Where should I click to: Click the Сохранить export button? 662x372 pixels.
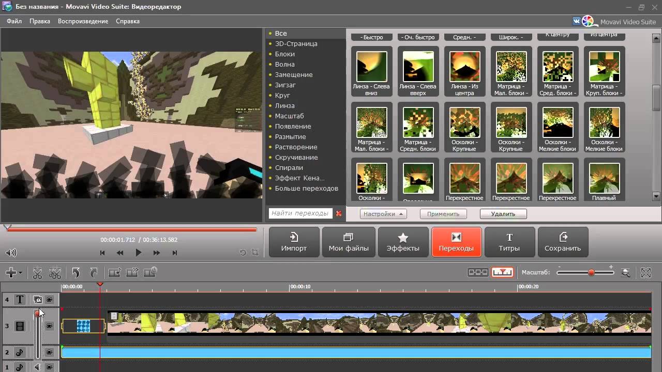pos(563,242)
